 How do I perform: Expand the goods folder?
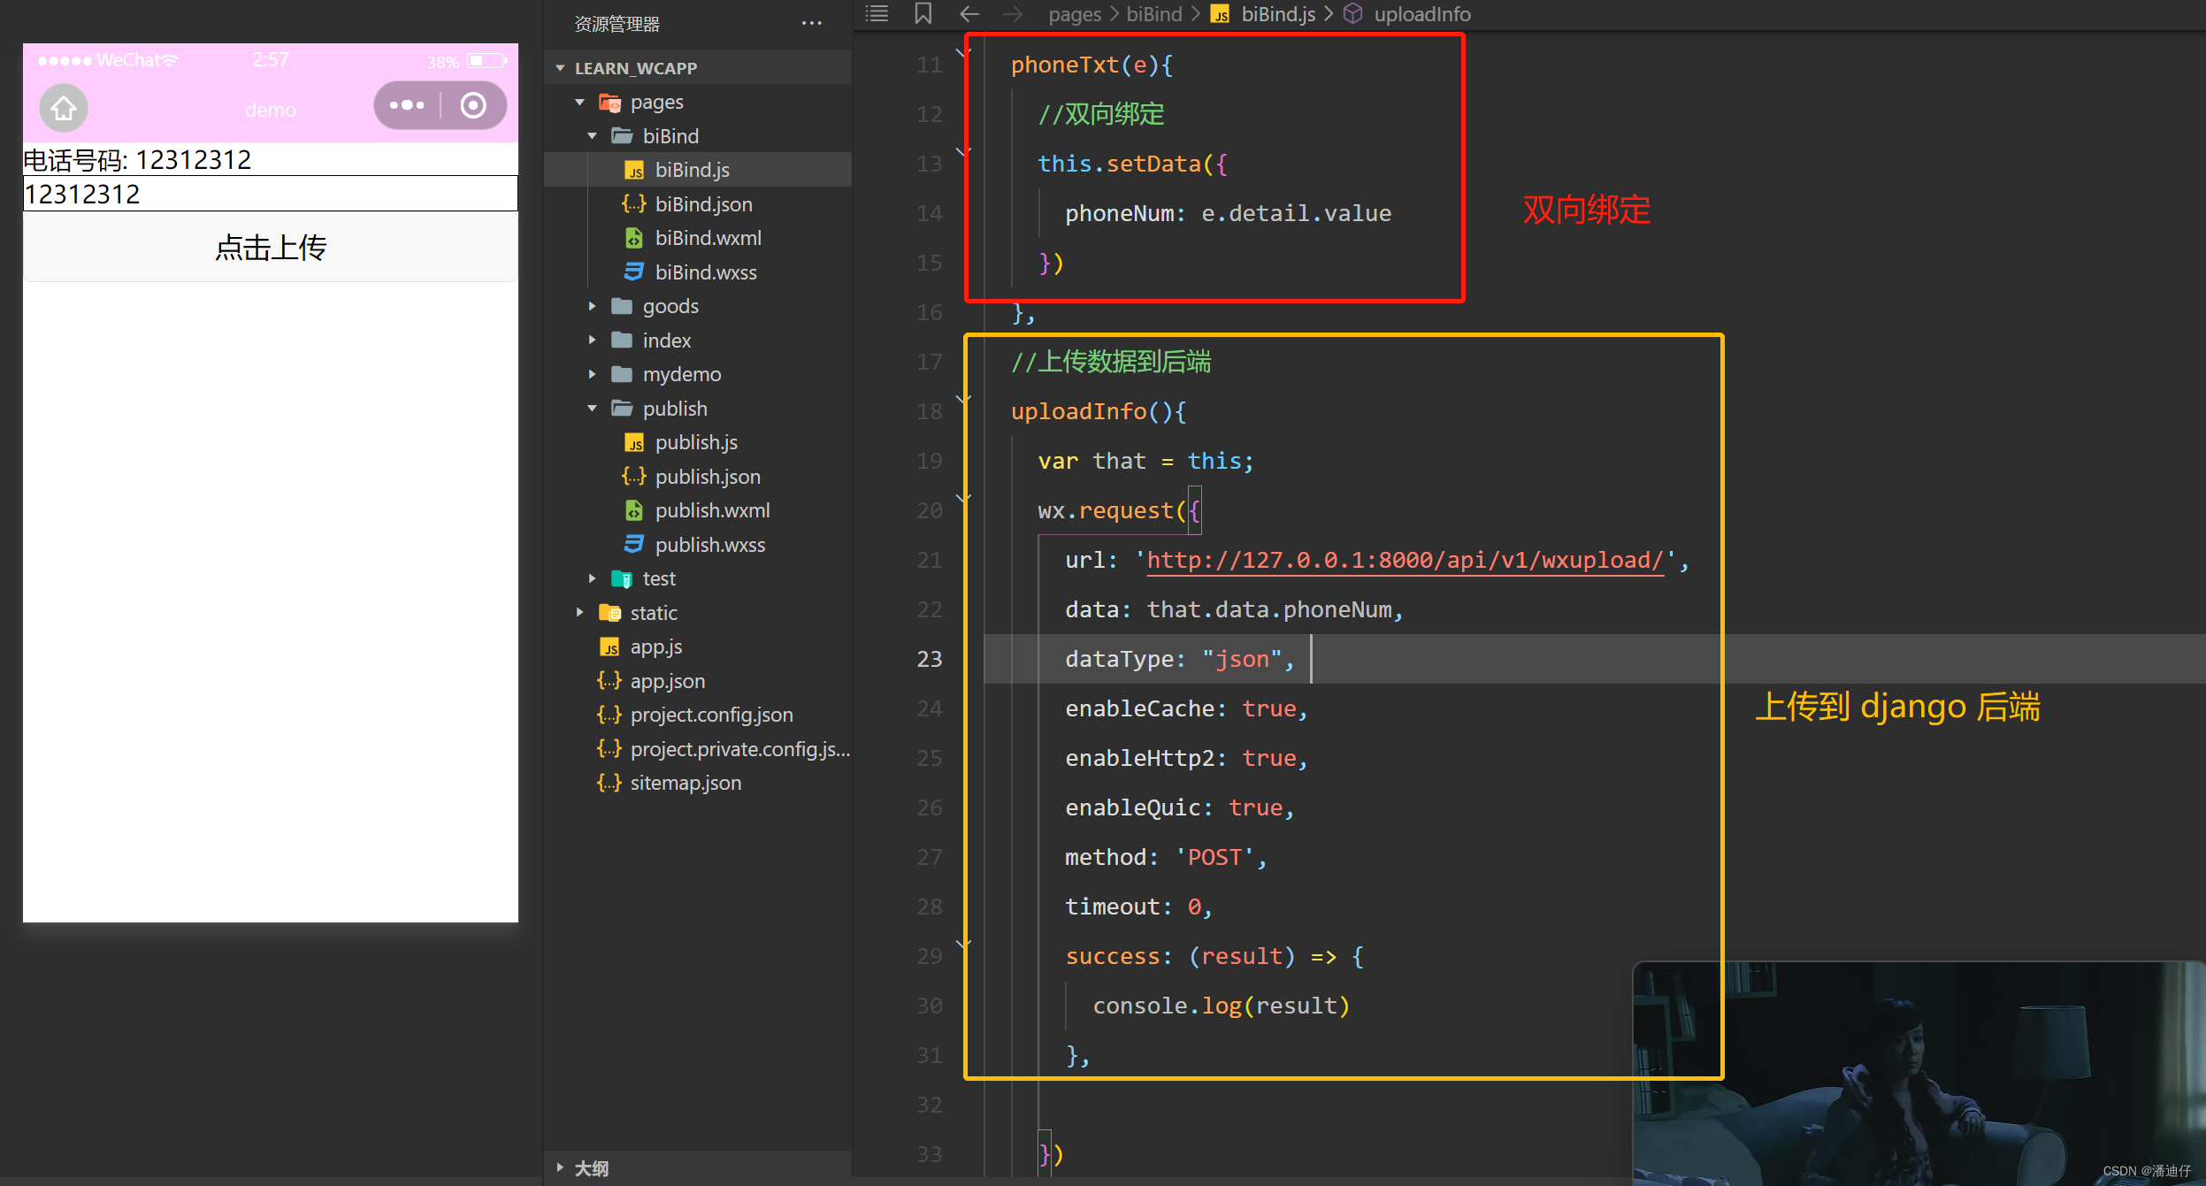pyautogui.click(x=592, y=305)
